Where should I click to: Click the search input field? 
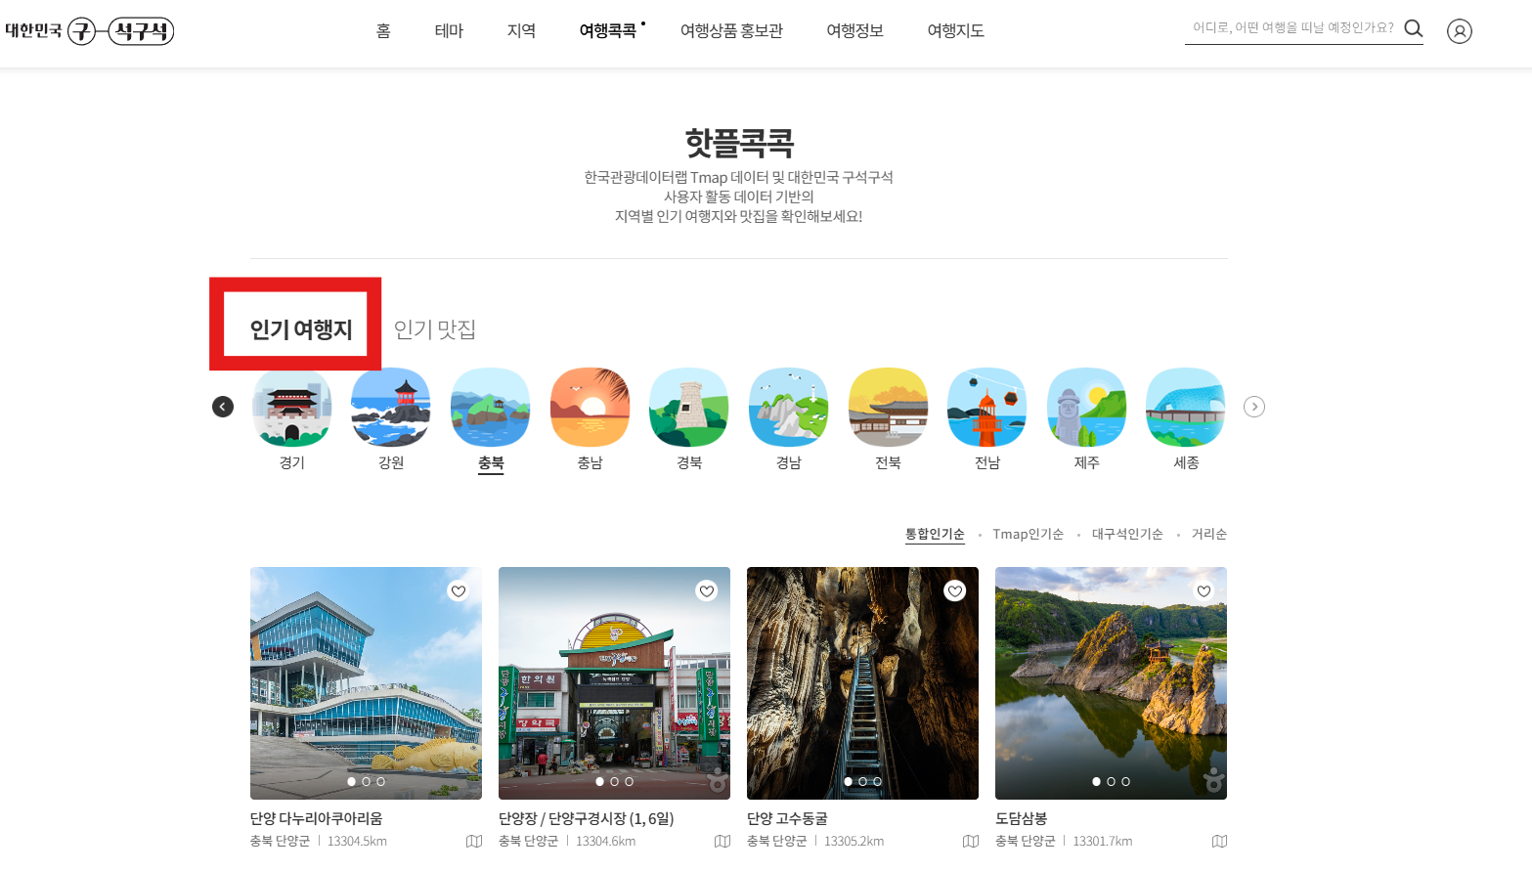point(1291,28)
